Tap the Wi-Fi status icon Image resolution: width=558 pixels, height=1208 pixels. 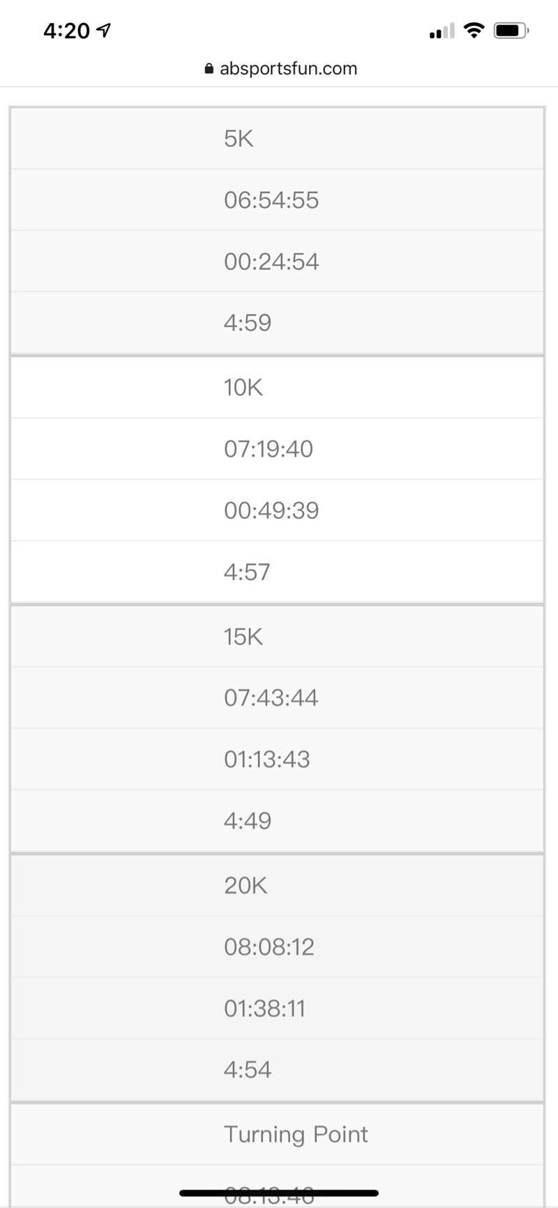474,30
